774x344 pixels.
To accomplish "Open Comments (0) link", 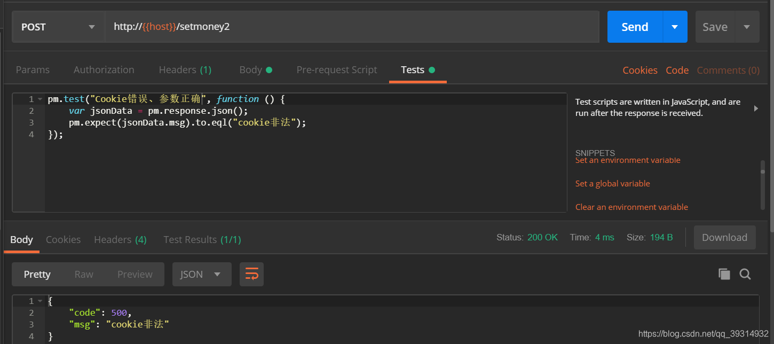I will pos(728,71).
